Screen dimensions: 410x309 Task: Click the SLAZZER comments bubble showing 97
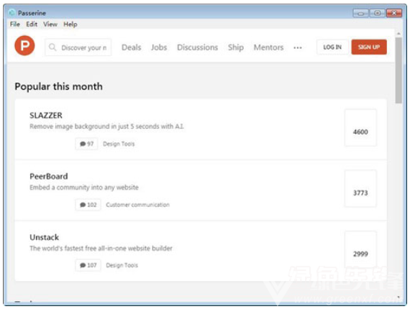(86, 144)
